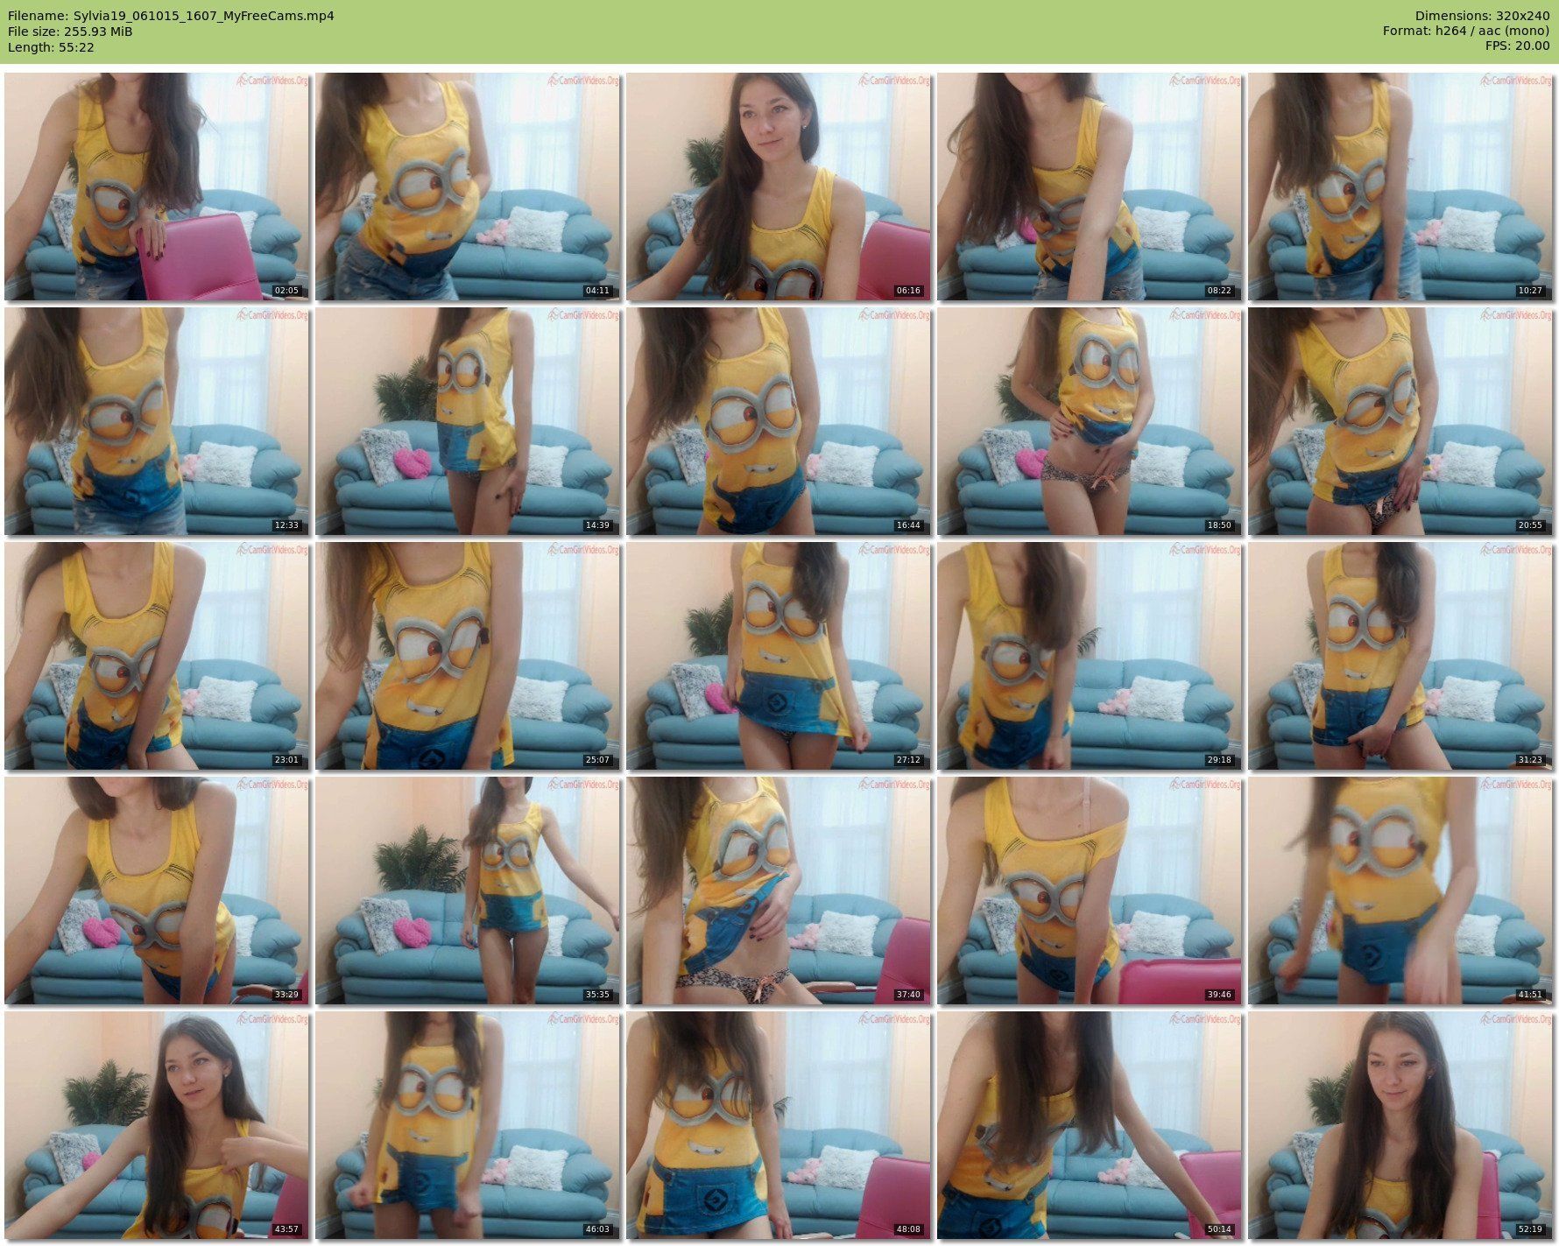The height and width of the screenshot is (1246, 1559).
Task: Select the thumbnail stamped 04:11
Action: pyautogui.click(x=468, y=187)
